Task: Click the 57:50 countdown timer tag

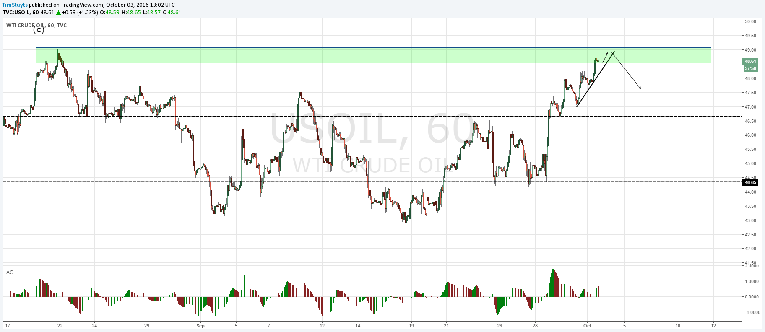Action: [x=750, y=68]
